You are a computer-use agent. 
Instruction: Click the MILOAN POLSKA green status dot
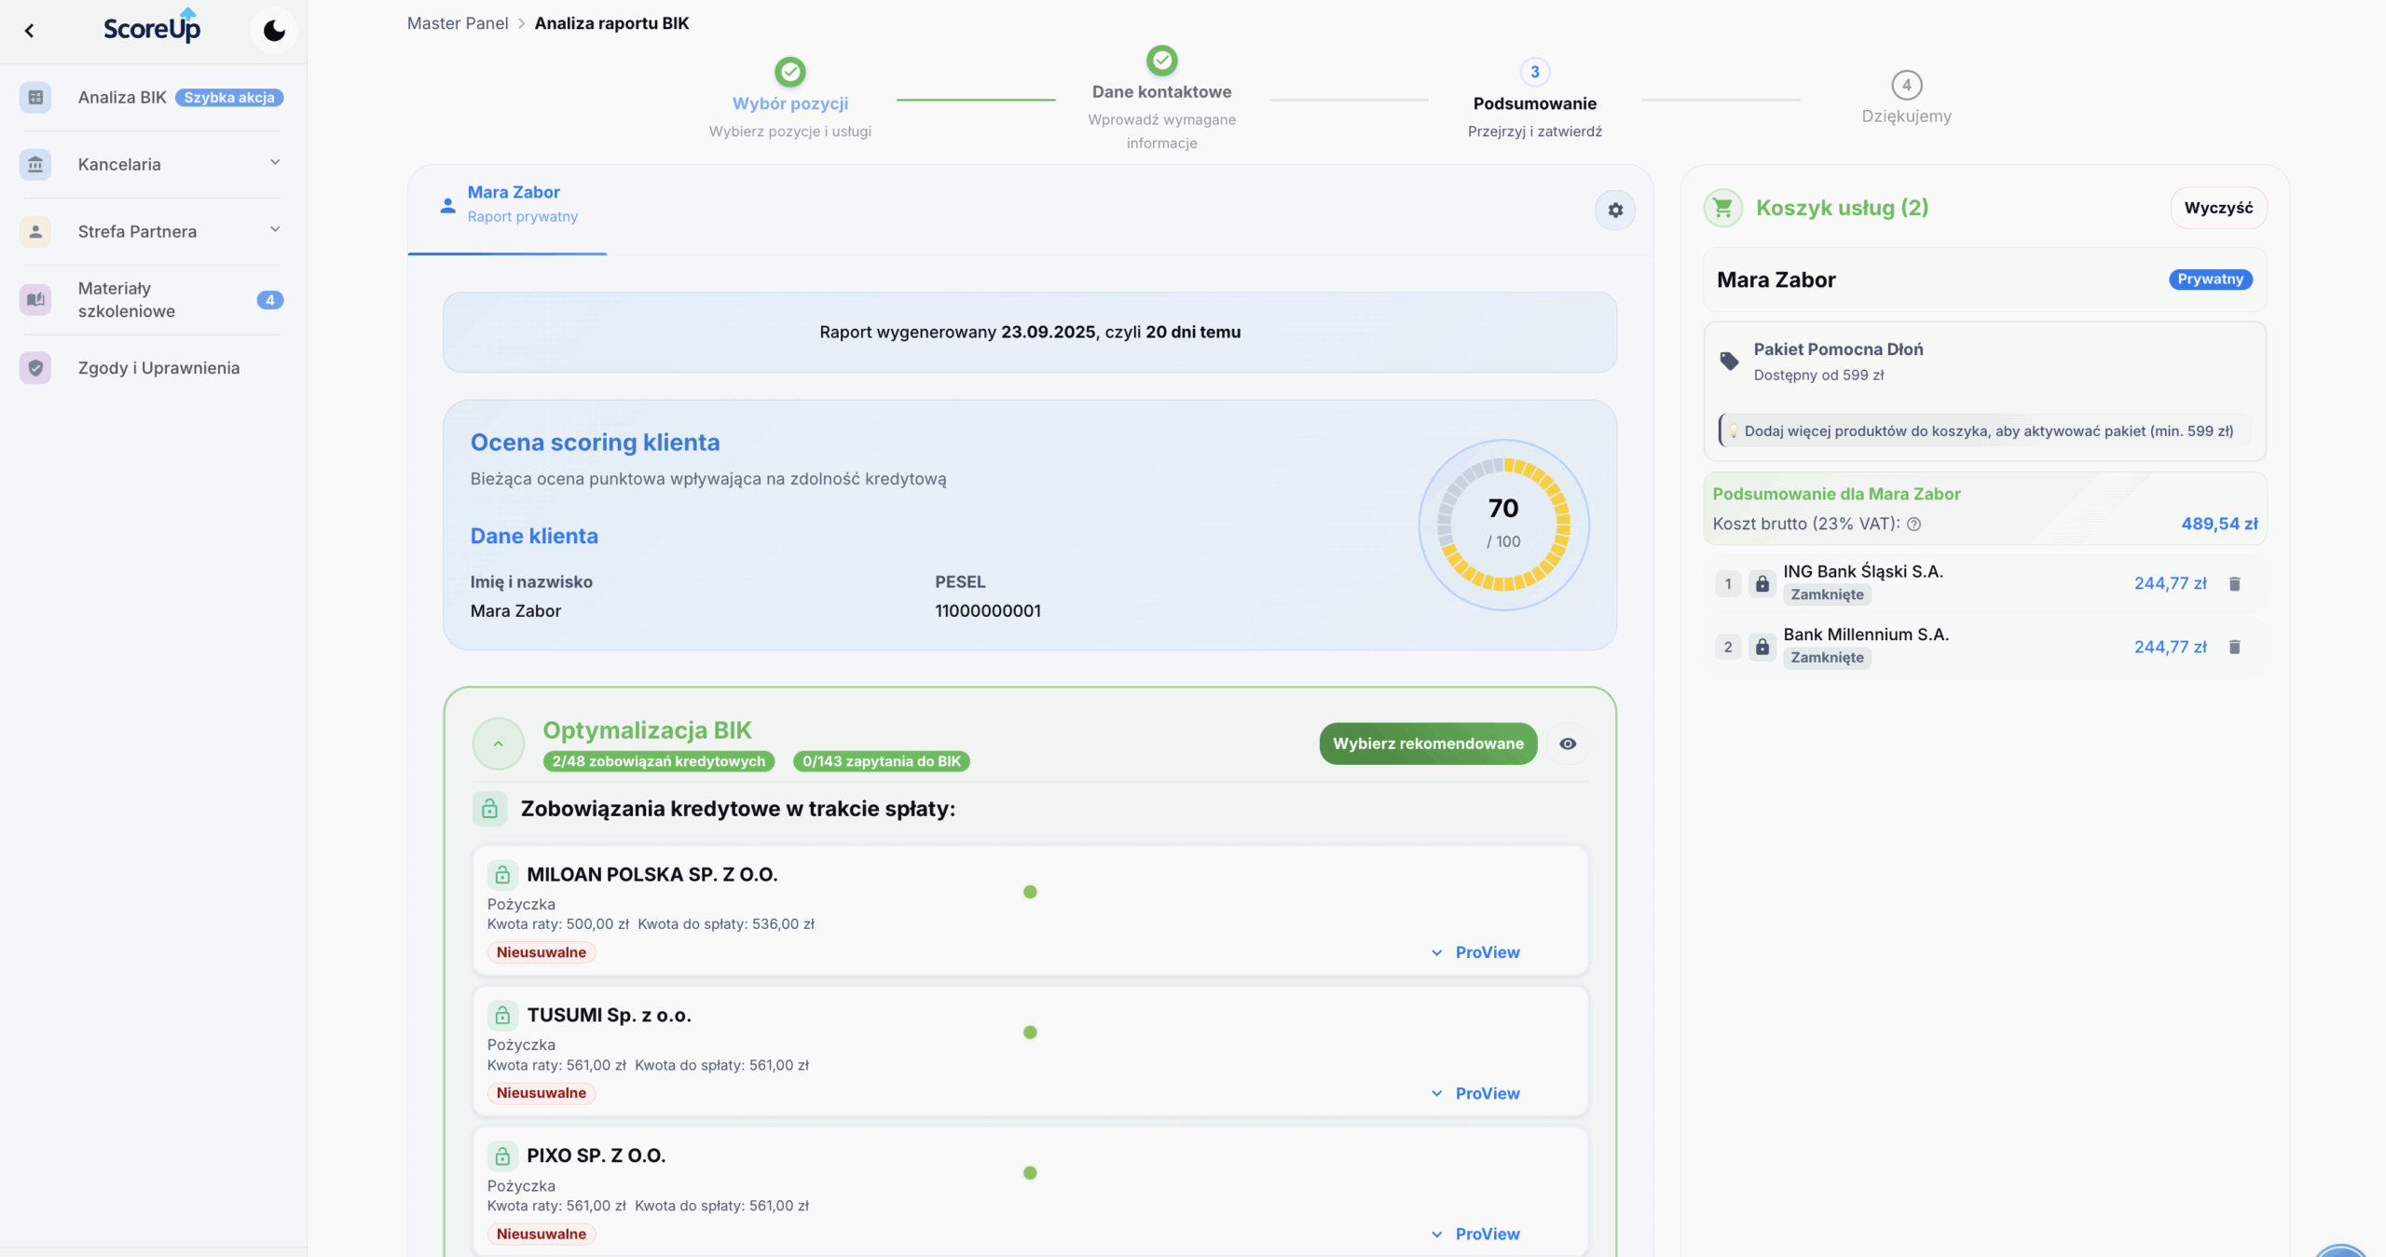tap(1030, 892)
